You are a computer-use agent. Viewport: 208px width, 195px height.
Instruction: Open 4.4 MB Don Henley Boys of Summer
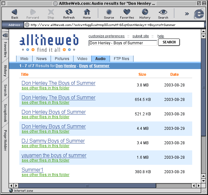coord(54,127)
